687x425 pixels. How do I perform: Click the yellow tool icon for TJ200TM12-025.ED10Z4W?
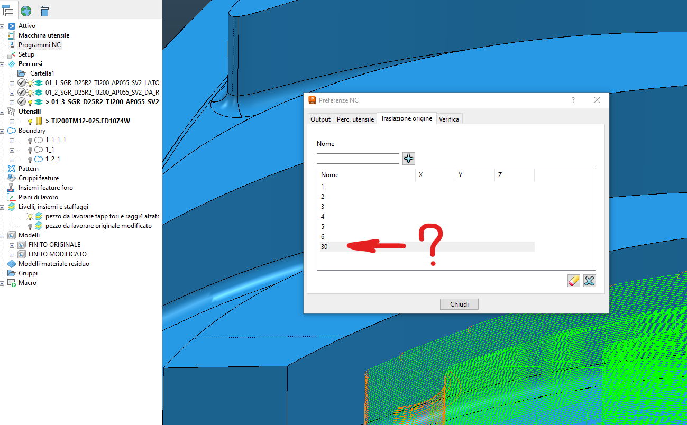point(39,121)
